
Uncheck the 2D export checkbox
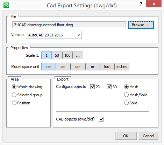point(92,87)
